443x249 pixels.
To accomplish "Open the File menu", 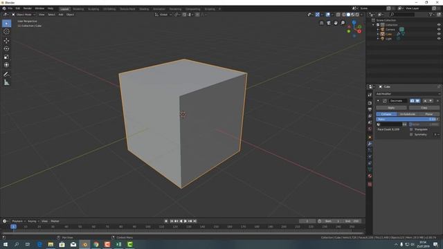I will (x=10, y=8).
